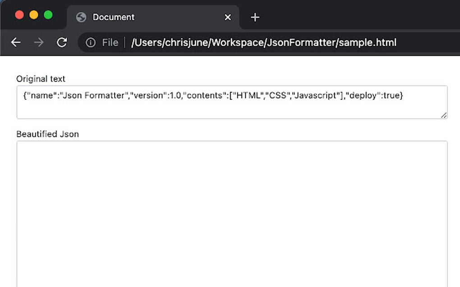This screenshot has width=460, height=287.
Task: Click the page reload icon
Action: 62,42
